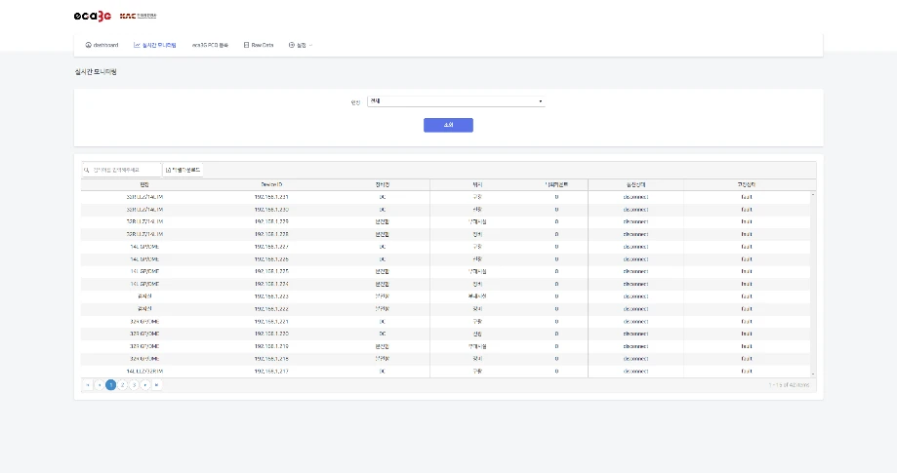Sort by Device ID column header
This screenshot has width=897, height=473.
click(x=271, y=184)
